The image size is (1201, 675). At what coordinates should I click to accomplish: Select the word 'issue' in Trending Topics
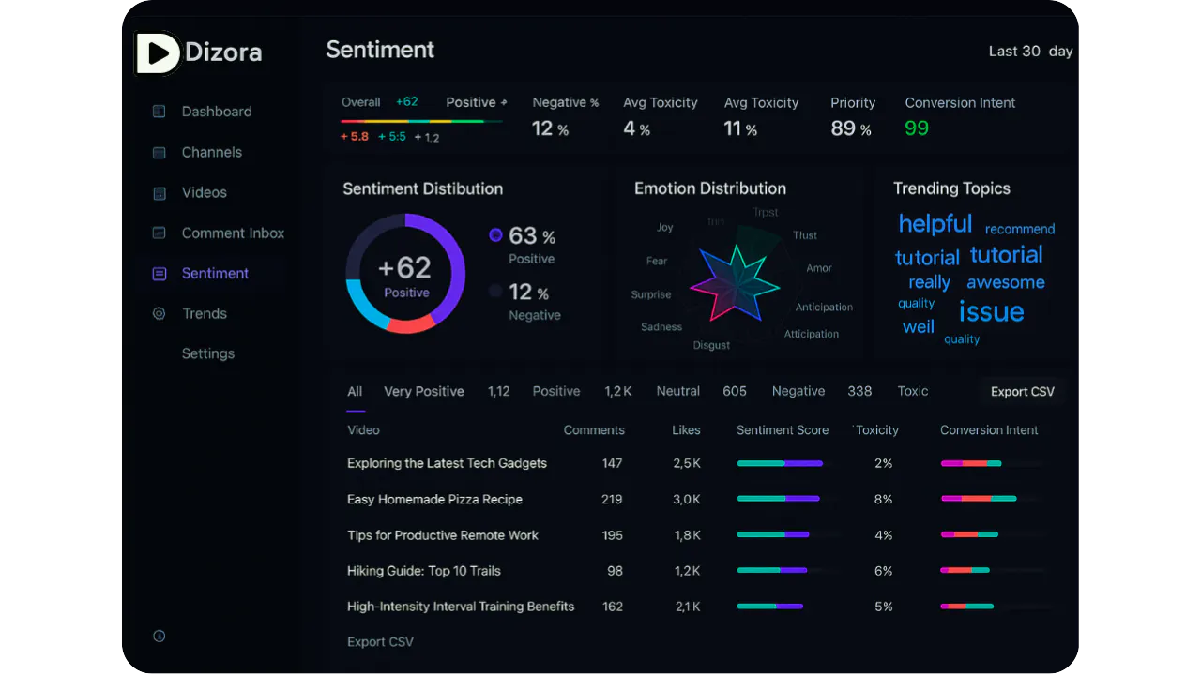(991, 311)
